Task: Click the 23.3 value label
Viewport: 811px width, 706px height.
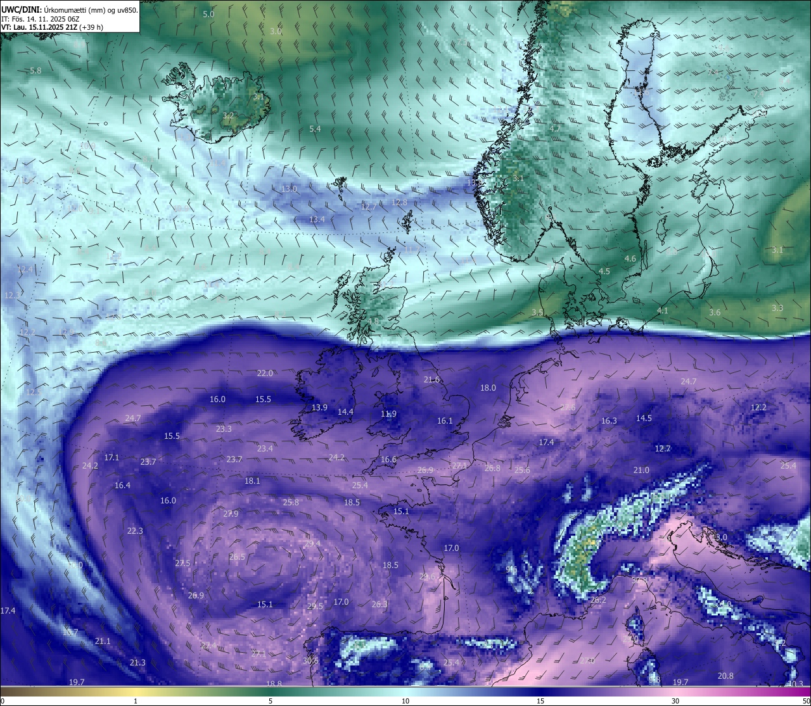Action: click(x=224, y=429)
